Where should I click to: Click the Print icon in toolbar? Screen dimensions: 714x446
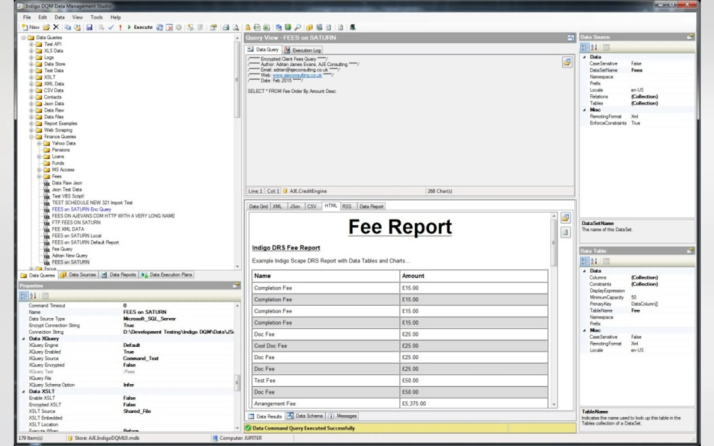click(x=226, y=28)
